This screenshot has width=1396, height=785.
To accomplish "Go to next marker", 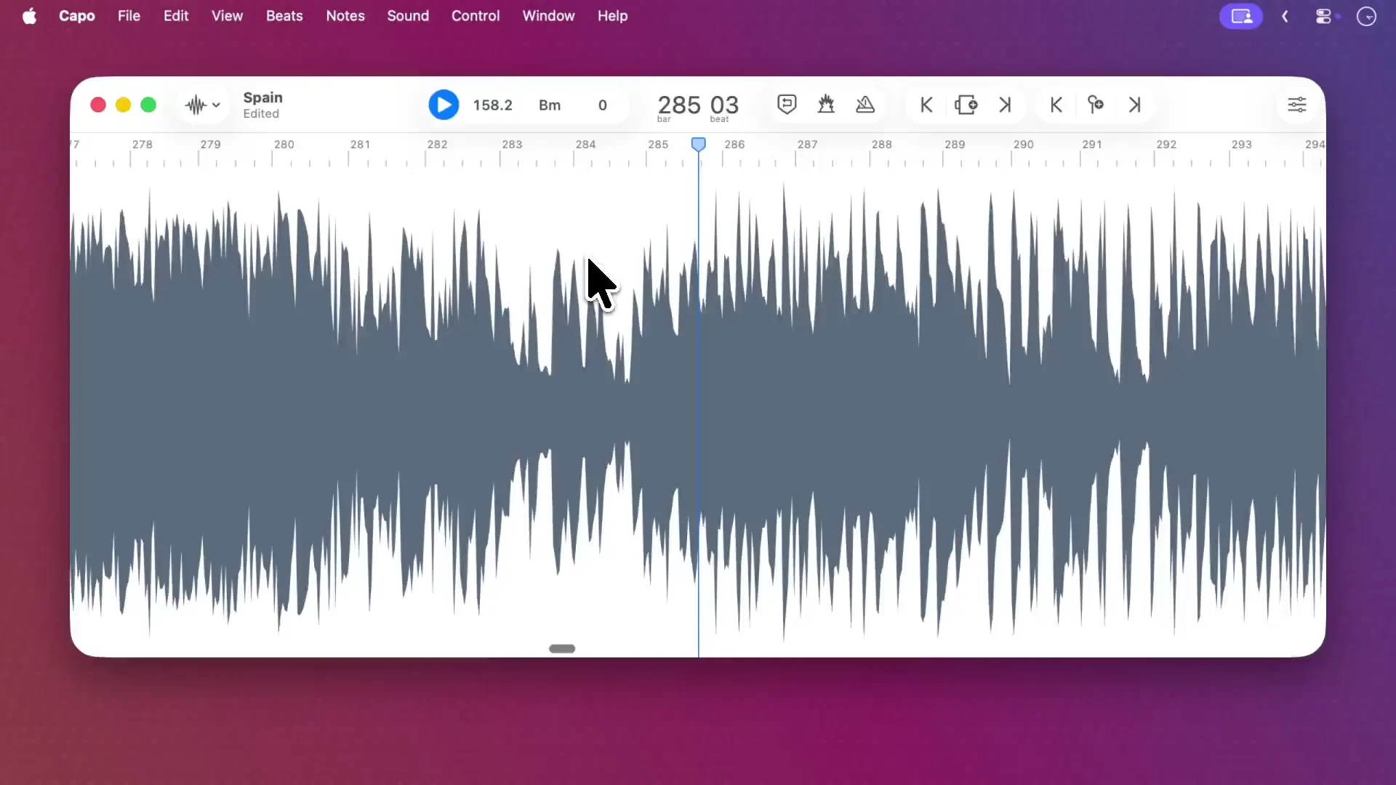I will 1134,105.
